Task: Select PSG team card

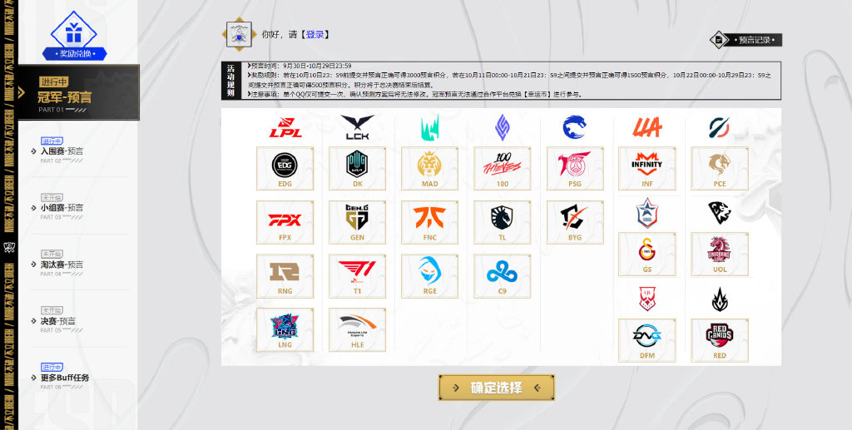Action: tap(575, 168)
